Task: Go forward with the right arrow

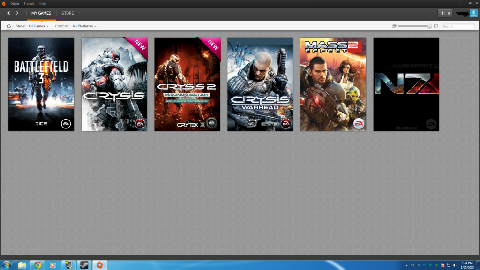Action: [x=17, y=13]
